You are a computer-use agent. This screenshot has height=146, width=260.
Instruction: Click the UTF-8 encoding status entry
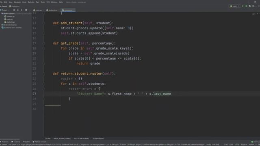pyautogui.click(x=237, y=144)
